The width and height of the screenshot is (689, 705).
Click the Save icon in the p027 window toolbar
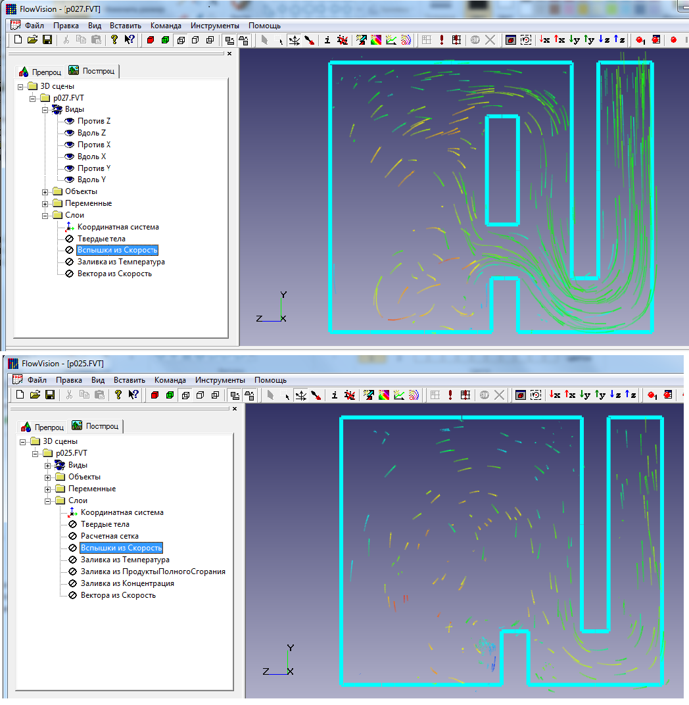click(x=47, y=40)
